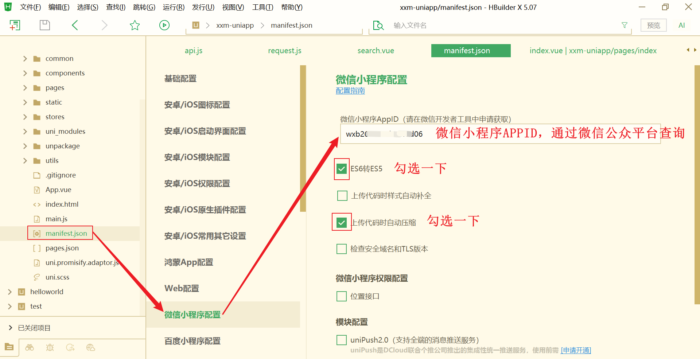Screen dimensions: 700x359
Task: Expand the static folder
Action: click(25, 102)
